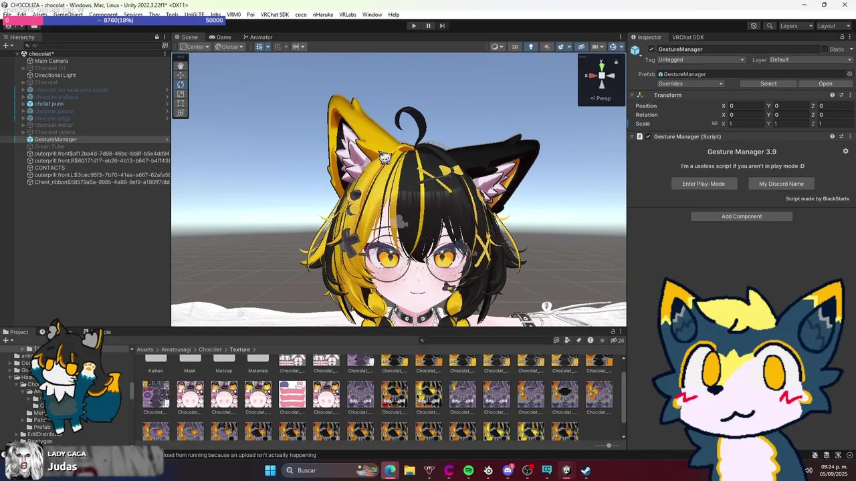Open the Layout dropdown
Screen dimensions: 856x481
pos(833,26)
